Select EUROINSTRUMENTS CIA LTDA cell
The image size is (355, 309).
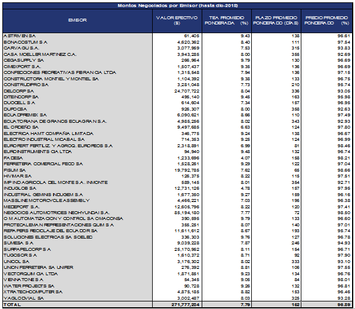(x=38, y=152)
